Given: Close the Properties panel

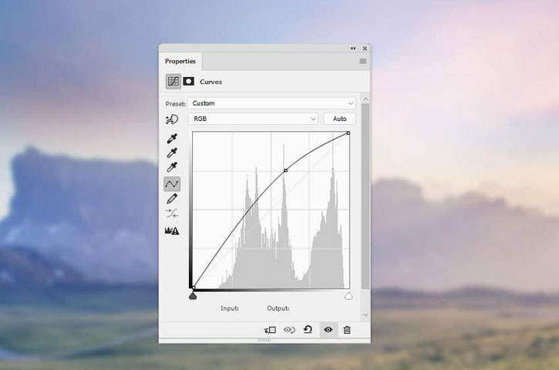Looking at the screenshot, I should 365,48.
